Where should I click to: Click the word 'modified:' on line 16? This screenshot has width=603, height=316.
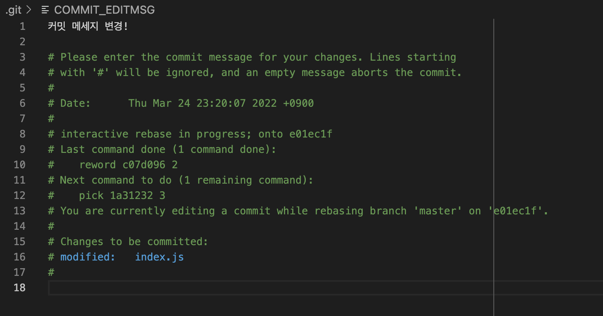point(88,257)
